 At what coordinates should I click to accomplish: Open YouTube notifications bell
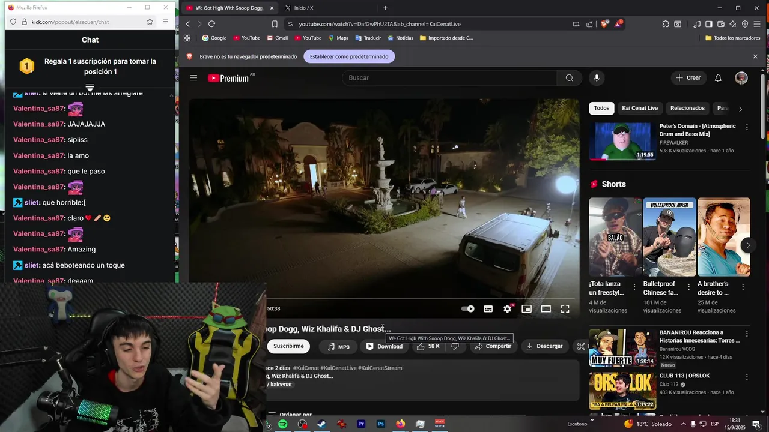pyautogui.click(x=718, y=78)
